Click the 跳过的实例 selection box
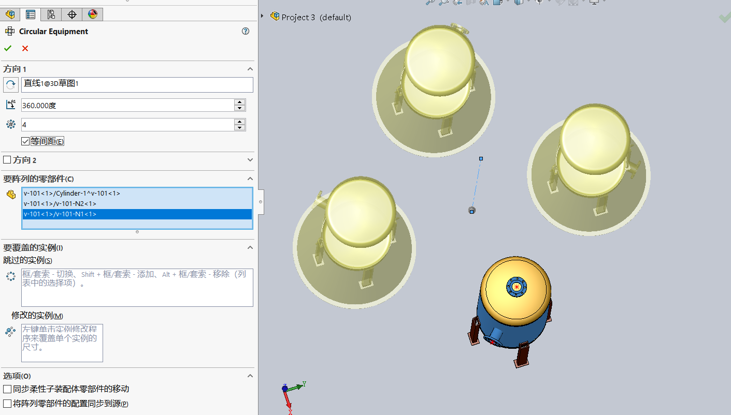 click(x=137, y=288)
